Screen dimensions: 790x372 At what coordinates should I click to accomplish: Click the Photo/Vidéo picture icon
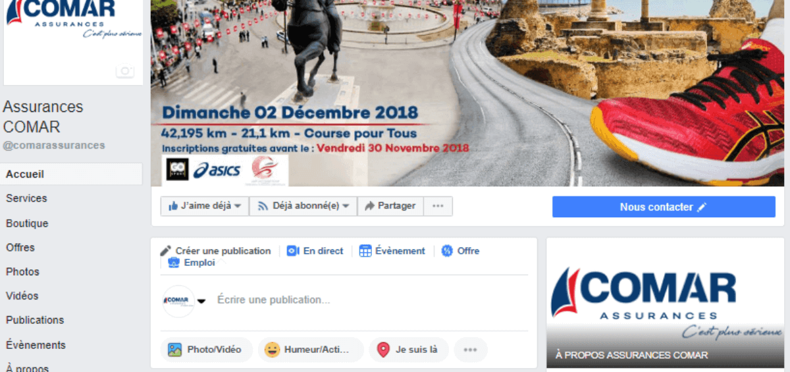click(174, 350)
